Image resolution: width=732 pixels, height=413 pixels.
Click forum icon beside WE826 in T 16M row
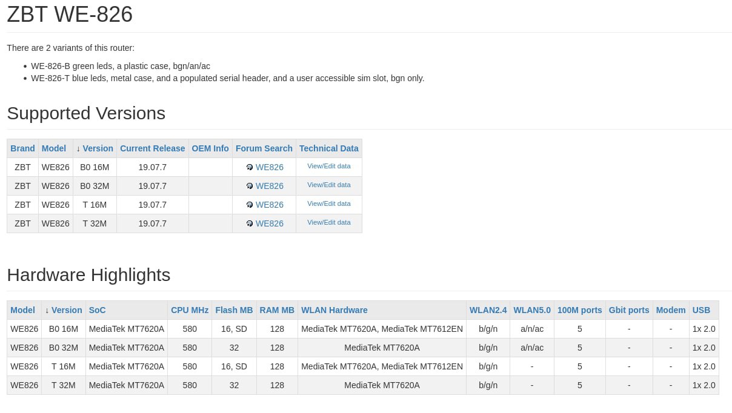click(250, 205)
